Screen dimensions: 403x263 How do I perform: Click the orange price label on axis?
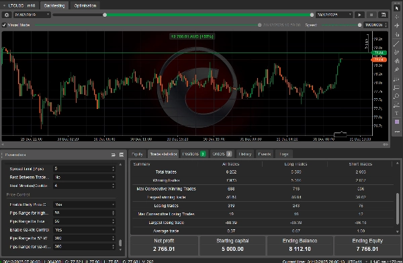coord(379,60)
